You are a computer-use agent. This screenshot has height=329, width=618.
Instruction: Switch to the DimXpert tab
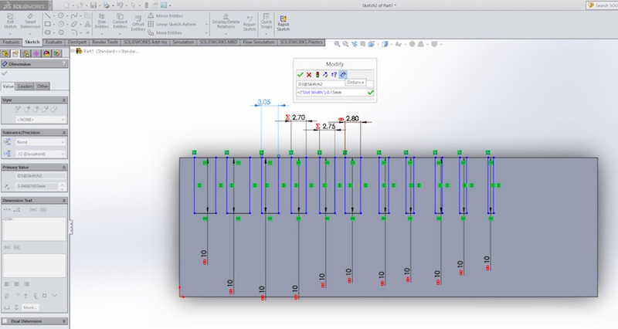pyautogui.click(x=76, y=42)
